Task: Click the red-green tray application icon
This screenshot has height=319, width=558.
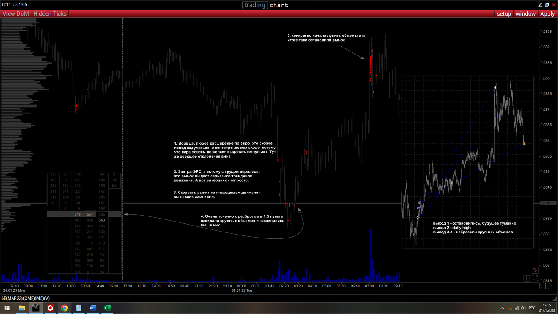Action: click(510, 308)
